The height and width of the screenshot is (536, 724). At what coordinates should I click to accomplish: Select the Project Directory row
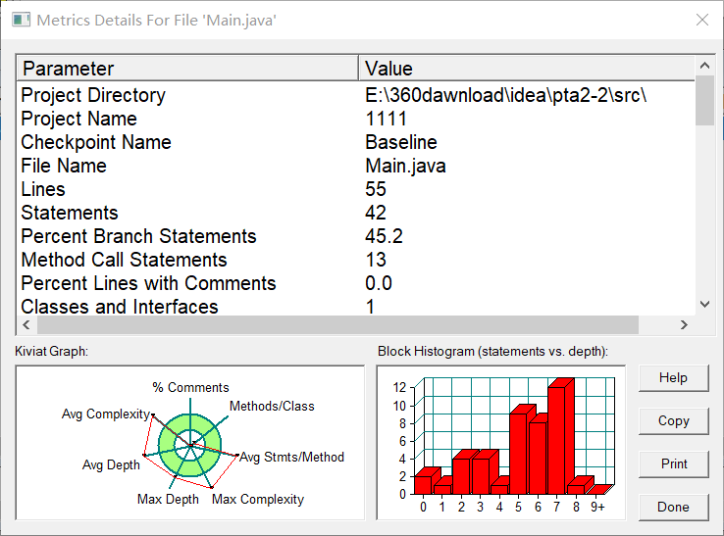point(355,95)
